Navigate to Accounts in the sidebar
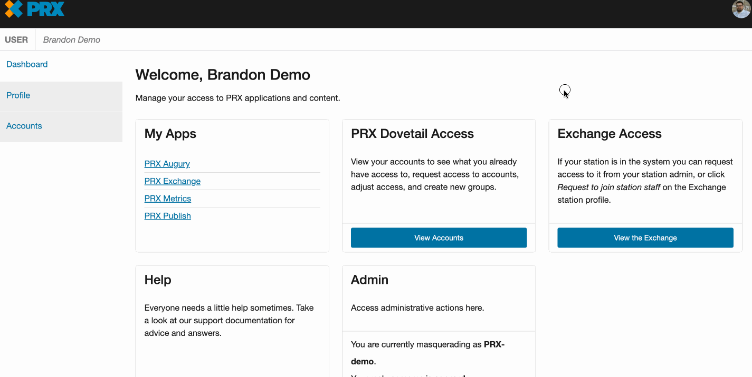Screen dimensions: 752x377 click(24, 126)
